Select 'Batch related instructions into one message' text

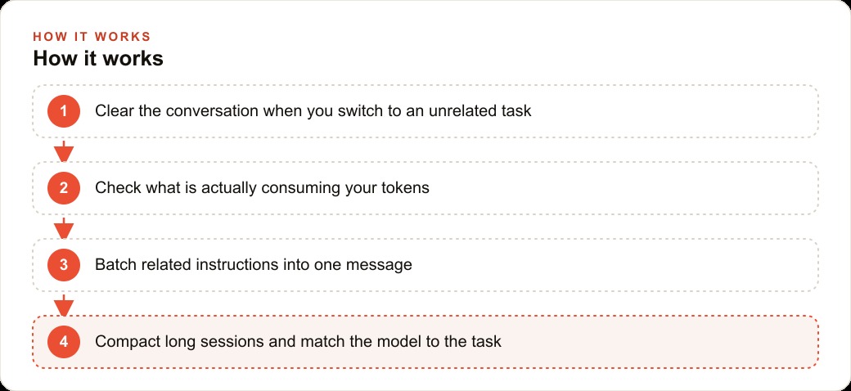tap(254, 265)
